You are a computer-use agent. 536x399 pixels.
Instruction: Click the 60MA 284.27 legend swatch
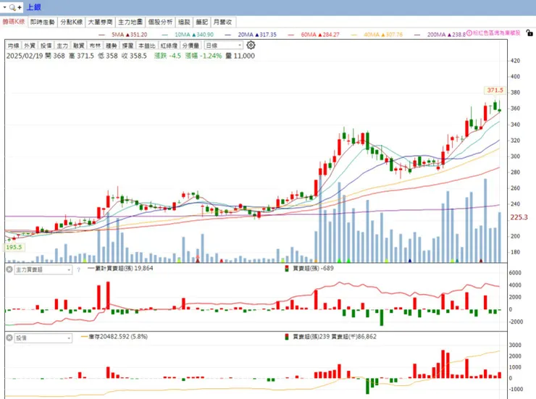click(x=291, y=35)
